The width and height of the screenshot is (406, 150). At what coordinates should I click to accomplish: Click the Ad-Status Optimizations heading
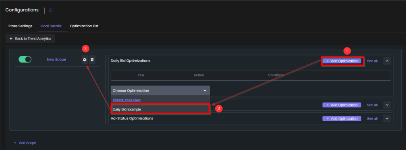(x=132, y=118)
